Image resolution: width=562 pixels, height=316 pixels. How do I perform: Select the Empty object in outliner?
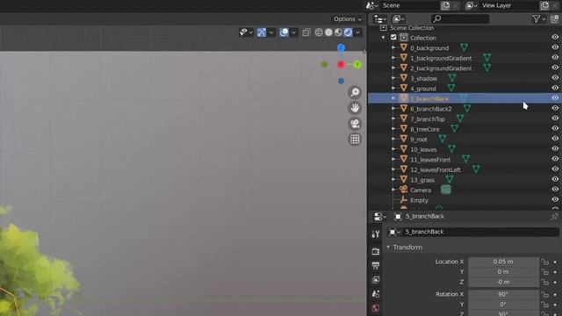(419, 200)
